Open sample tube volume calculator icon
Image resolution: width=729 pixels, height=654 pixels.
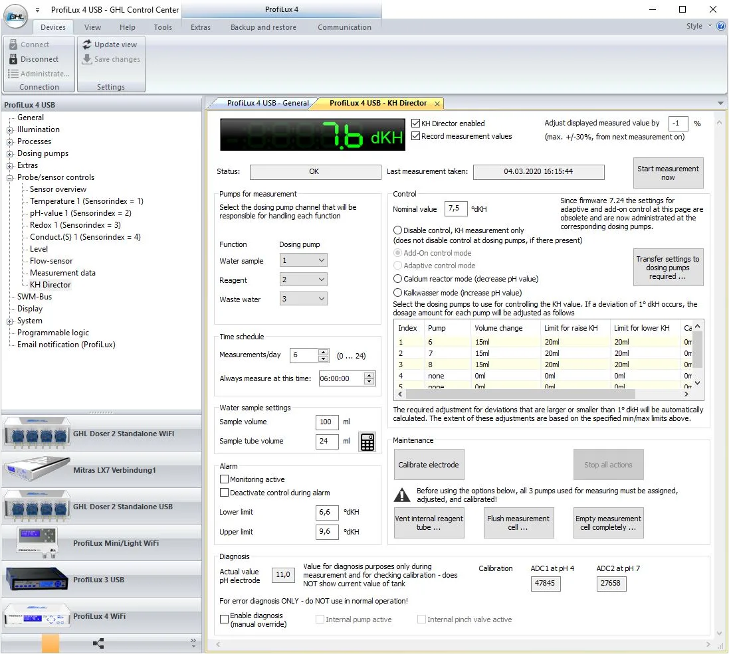[367, 442]
